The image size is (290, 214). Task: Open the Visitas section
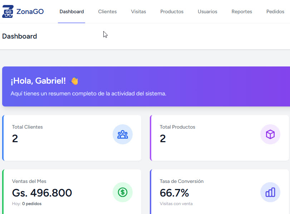[x=138, y=11]
